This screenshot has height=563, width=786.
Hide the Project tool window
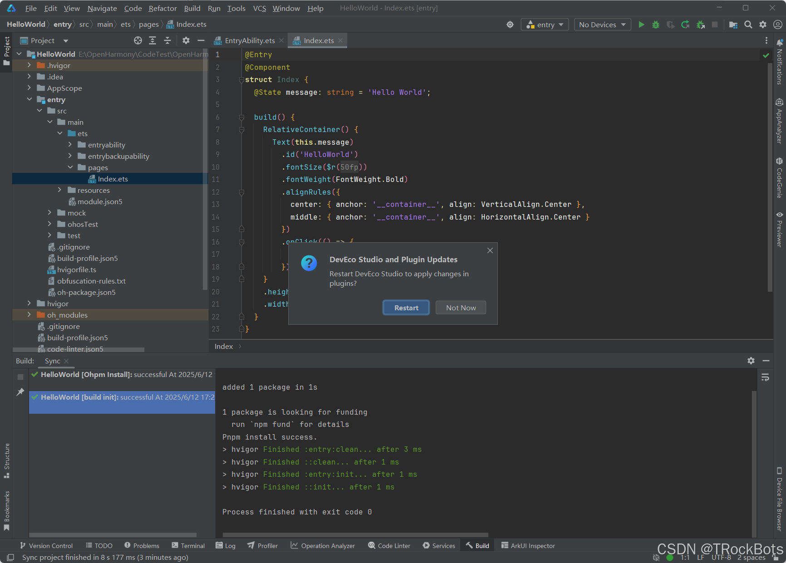point(201,40)
